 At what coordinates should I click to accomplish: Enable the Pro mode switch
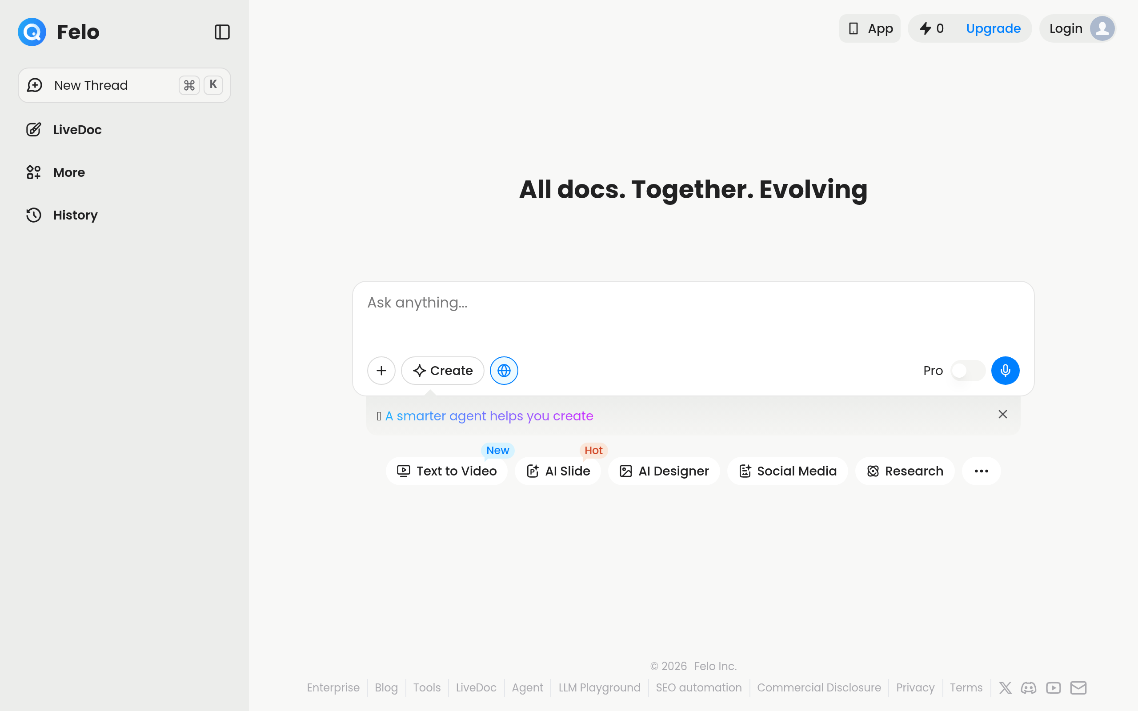coord(967,371)
